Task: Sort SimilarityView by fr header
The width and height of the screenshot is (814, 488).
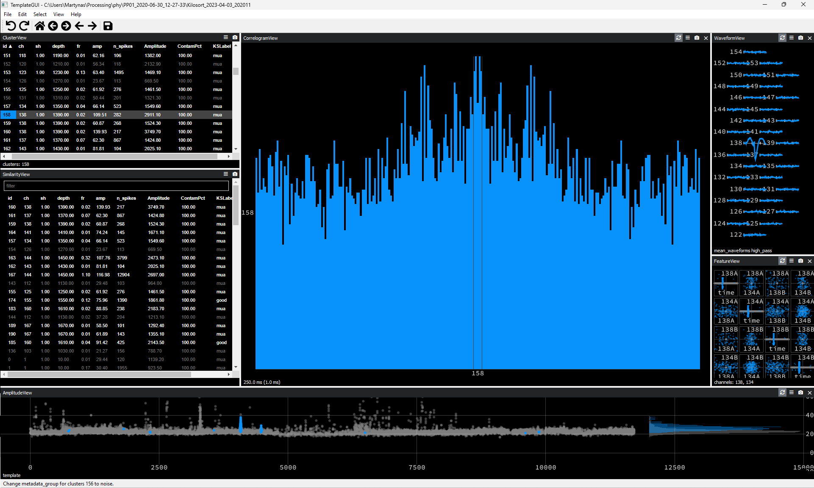Action: tap(83, 198)
